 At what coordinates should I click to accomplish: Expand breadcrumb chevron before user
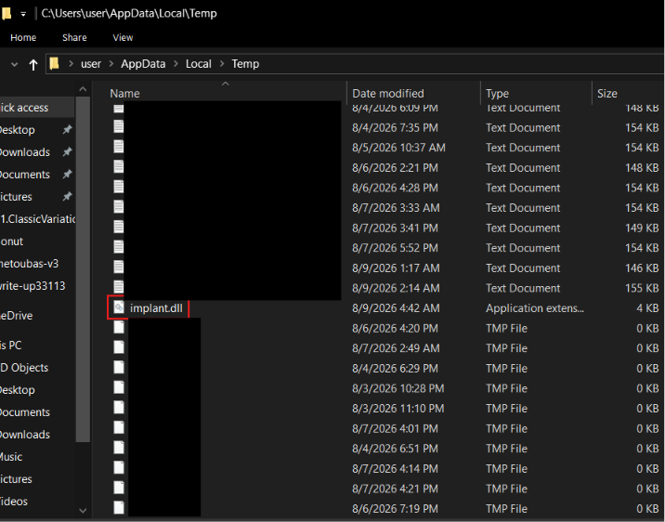[x=72, y=64]
